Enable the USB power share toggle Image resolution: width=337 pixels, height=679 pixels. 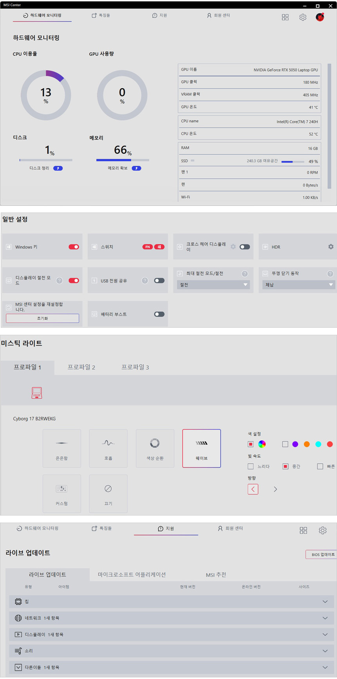pyautogui.click(x=159, y=281)
